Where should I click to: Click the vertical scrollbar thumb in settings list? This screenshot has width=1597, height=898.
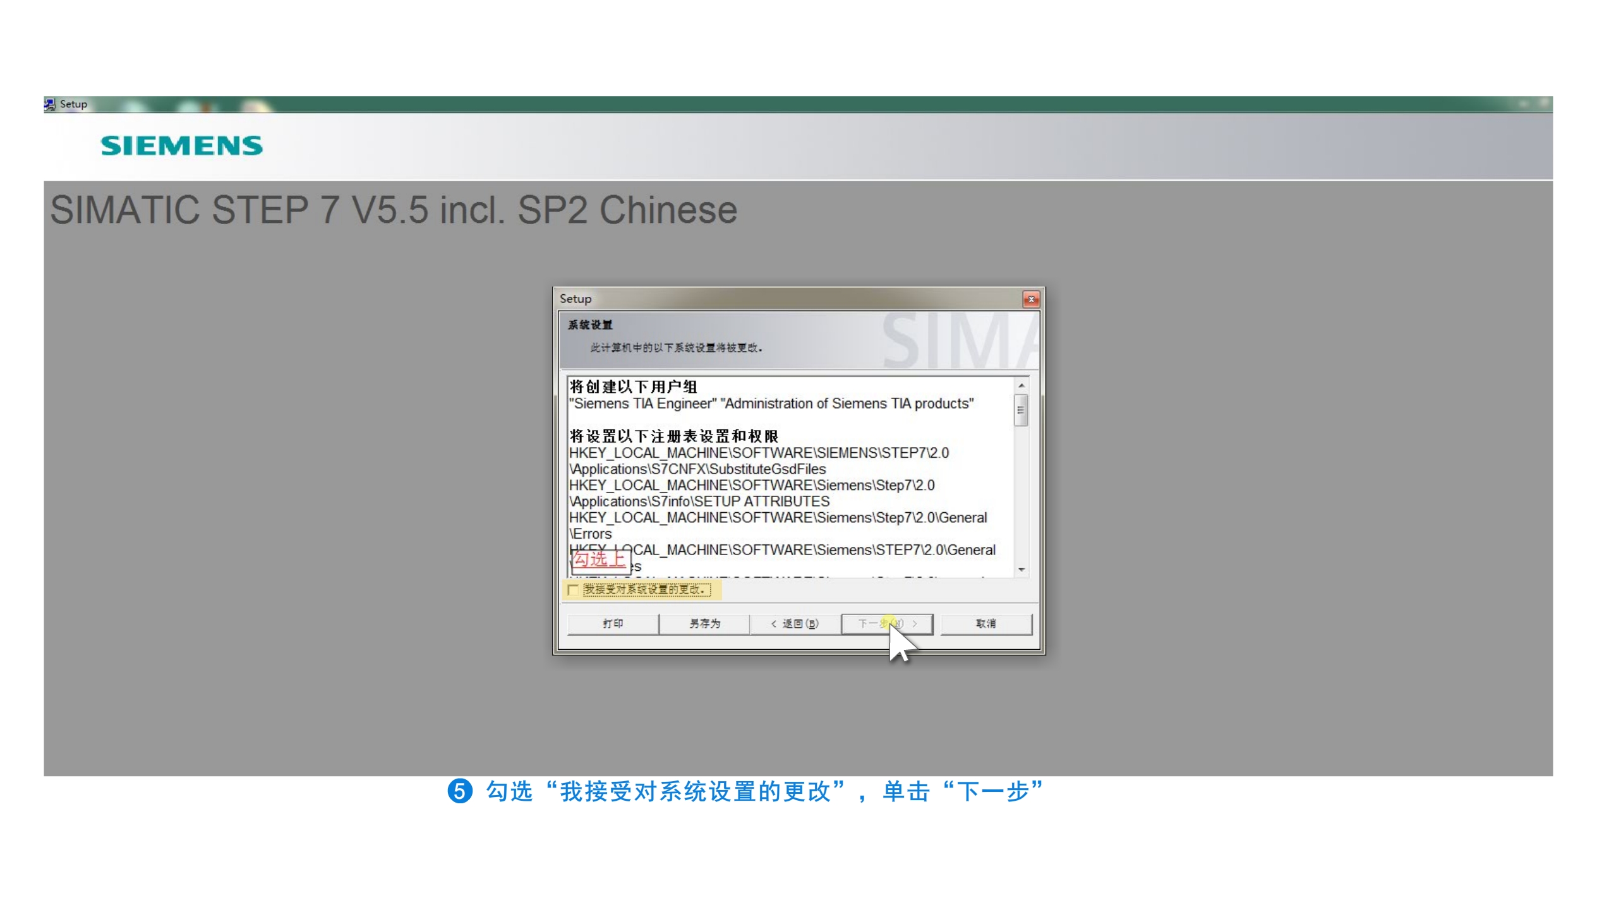[1021, 410]
